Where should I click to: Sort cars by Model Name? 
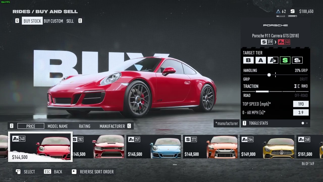pos(58,126)
